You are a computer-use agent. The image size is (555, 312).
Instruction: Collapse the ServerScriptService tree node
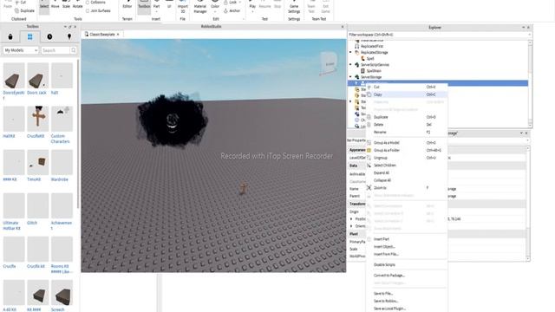tap(350, 65)
